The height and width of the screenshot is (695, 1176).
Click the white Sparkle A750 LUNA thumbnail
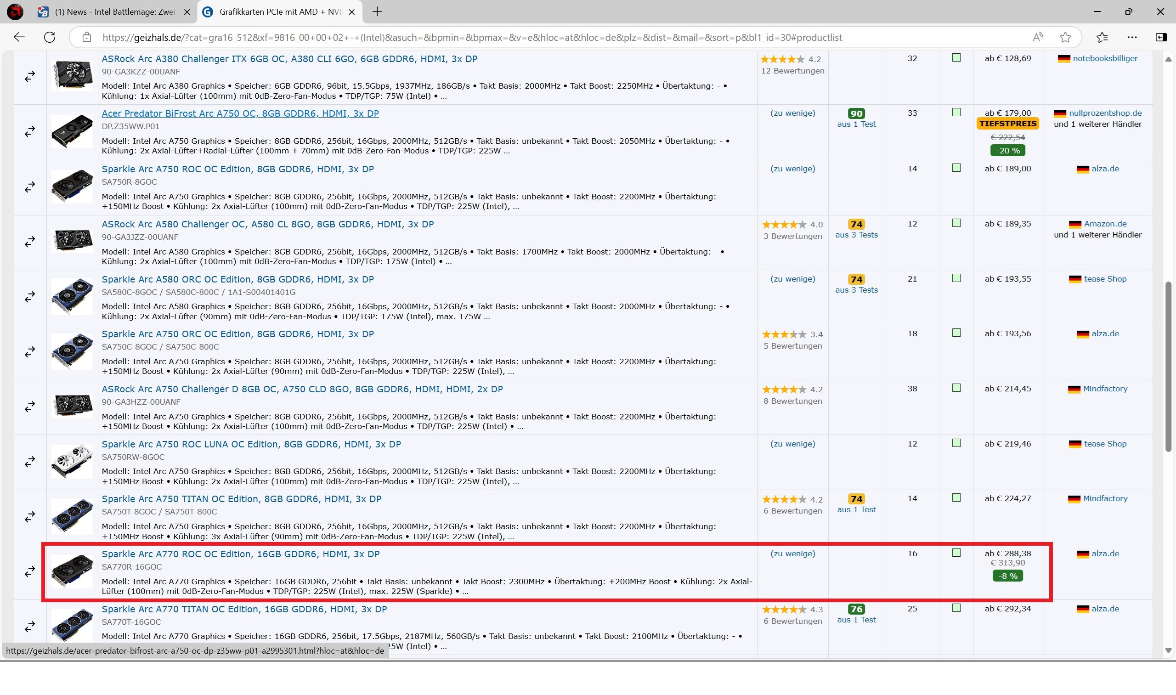click(x=72, y=462)
